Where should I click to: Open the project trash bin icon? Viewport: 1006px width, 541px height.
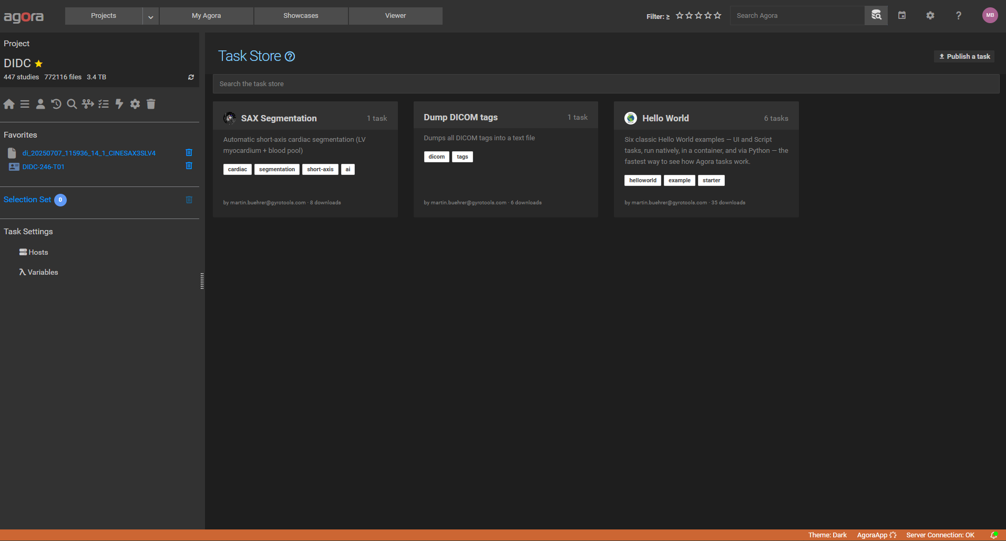click(x=151, y=104)
